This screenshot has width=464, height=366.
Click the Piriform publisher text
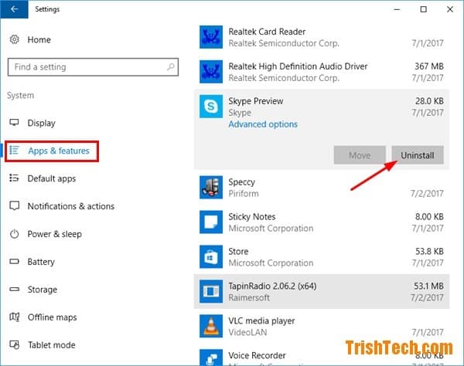tap(244, 194)
